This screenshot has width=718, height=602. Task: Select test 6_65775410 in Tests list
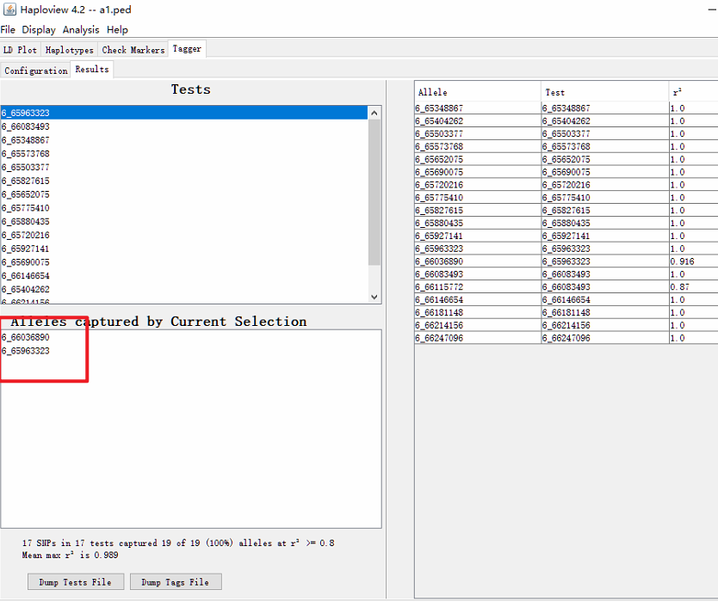[x=184, y=207]
